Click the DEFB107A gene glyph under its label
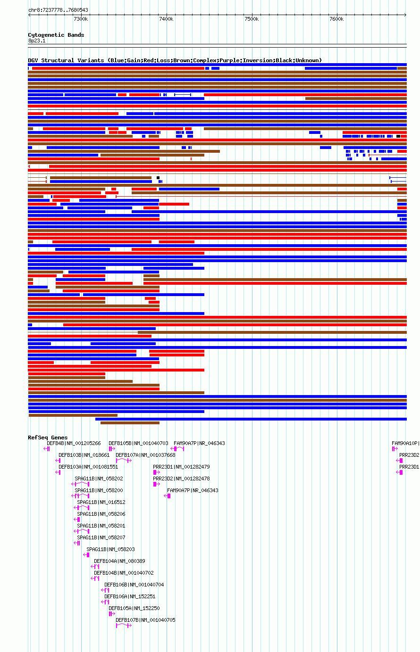Viewport: 420px width, 652px height. [x=124, y=461]
